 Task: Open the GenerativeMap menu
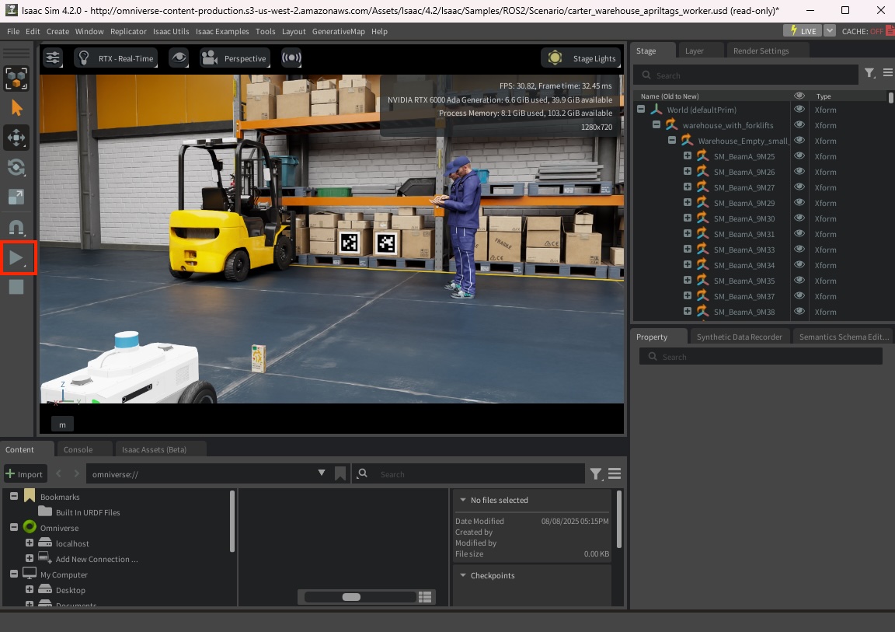coord(339,31)
